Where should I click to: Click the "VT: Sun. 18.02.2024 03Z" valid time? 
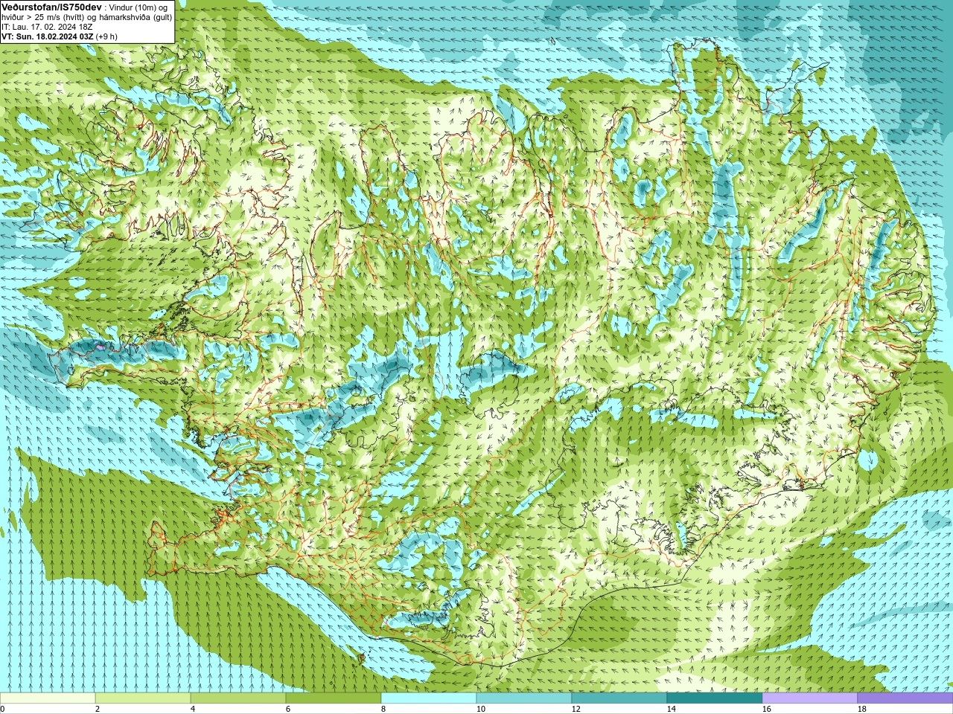47,36
